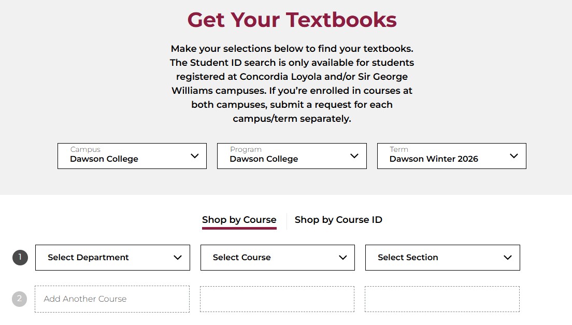Open the Campus dropdown showing Dawson College
Screen dimensions: 572x325
(124, 156)
